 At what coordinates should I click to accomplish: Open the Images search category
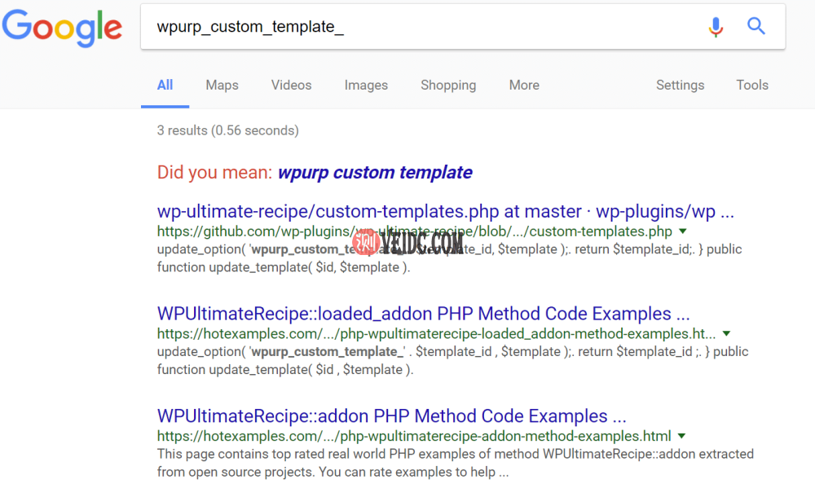pos(366,85)
